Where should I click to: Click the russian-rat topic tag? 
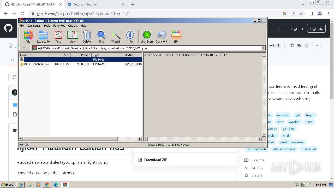308,149
